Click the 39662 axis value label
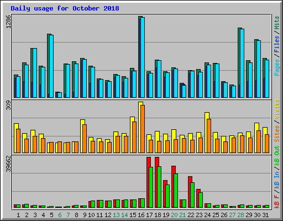The height and width of the screenshot is (221, 283). [x=8, y=164]
